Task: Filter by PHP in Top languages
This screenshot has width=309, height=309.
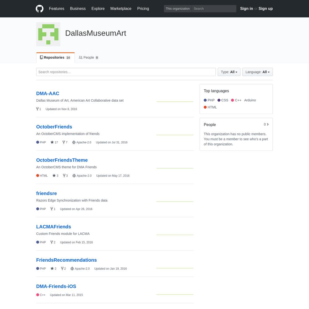Action: click(209, 100)
